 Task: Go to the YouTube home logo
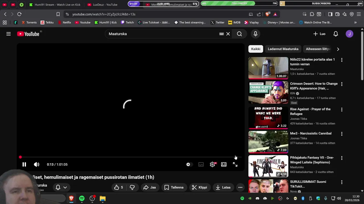tap(28, 34)
